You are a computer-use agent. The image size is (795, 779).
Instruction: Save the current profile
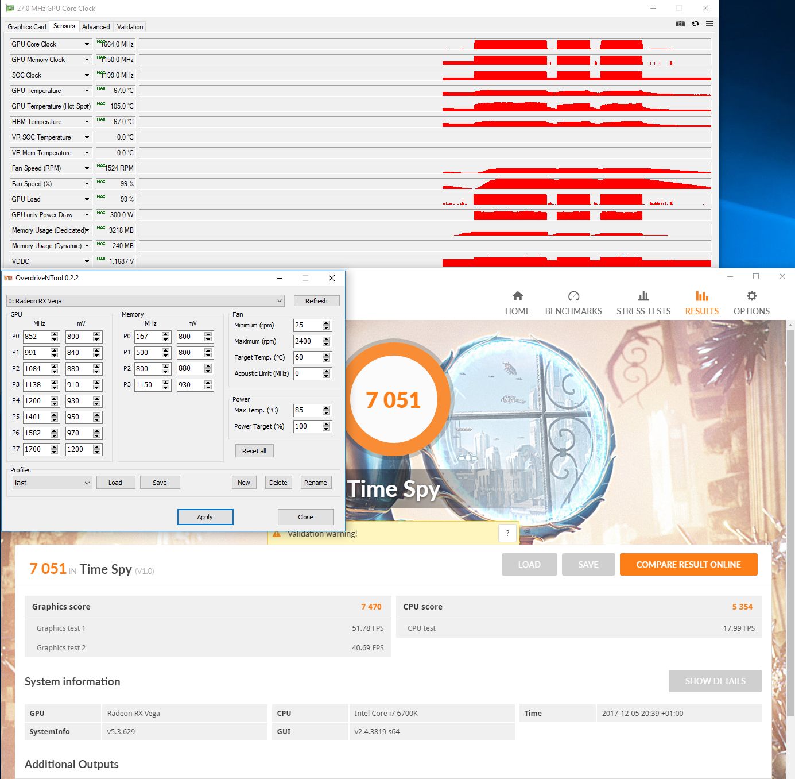coord(160,483)
